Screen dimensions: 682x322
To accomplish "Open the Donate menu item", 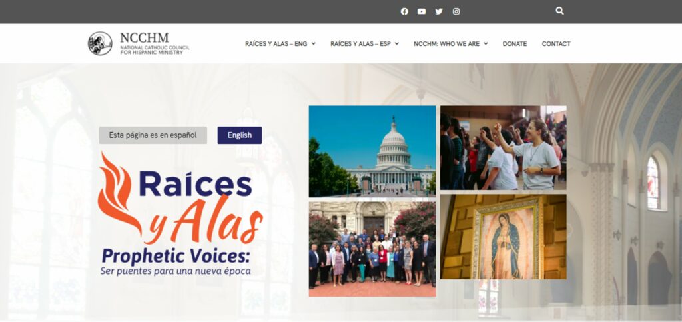I will tap(515, 43).
